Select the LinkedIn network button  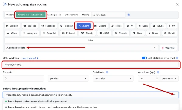(12, 26)
